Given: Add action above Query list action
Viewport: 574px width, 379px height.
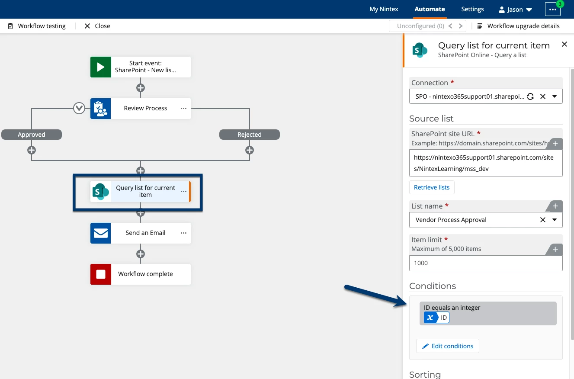Looking at the screenshot, I should 140,170.
